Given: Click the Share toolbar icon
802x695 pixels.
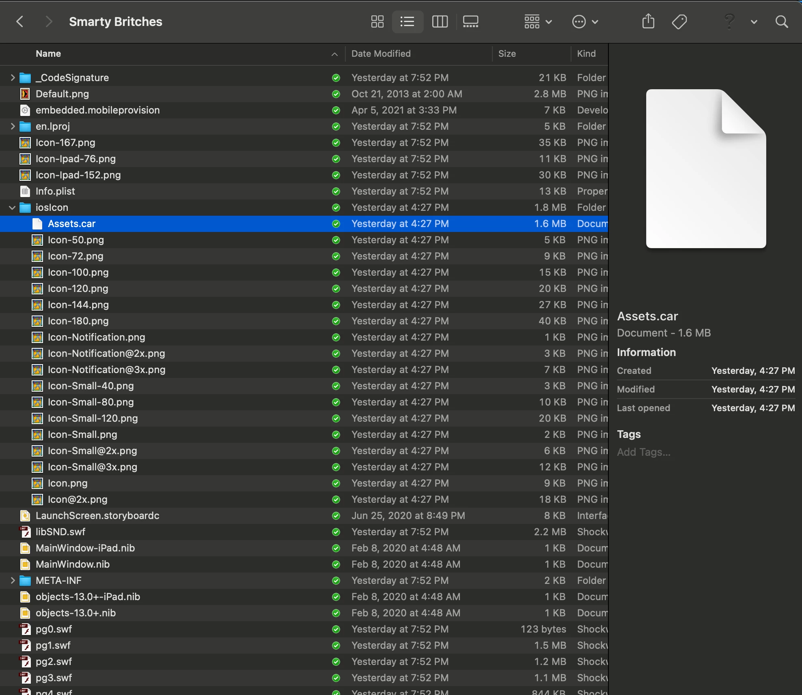Looking at the screenshot, I should click(648, 21).
